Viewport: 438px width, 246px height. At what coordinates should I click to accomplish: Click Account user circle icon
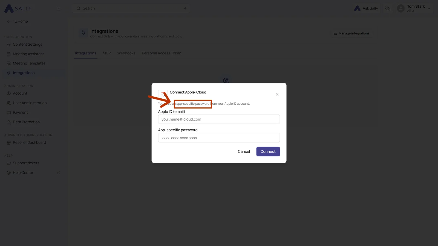[9, 93]
